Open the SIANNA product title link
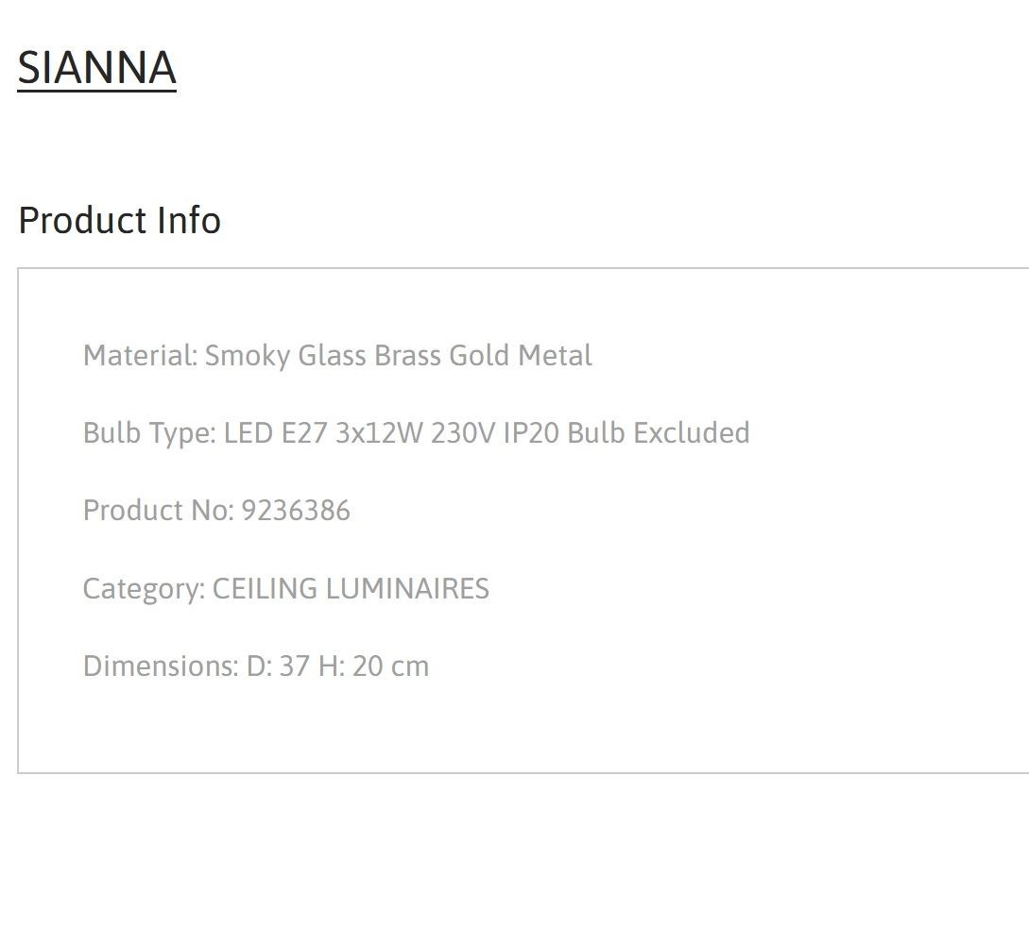The width and height of the screenshot is (1029, 944). [x=96, y=68]
